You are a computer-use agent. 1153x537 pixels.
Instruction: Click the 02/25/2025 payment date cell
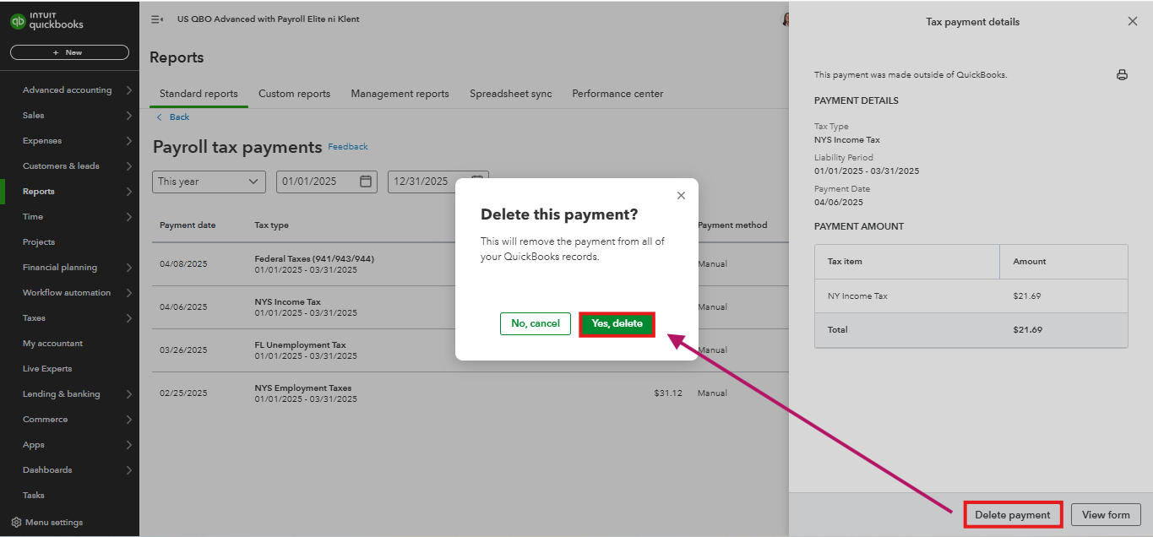183,393
